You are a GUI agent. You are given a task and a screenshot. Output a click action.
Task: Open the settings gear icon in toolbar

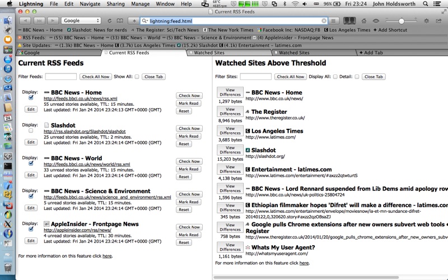(426, 21)
